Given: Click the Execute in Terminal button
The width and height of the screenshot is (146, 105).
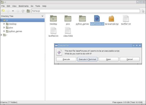Looking at the screenshot, I should [87, 59].
